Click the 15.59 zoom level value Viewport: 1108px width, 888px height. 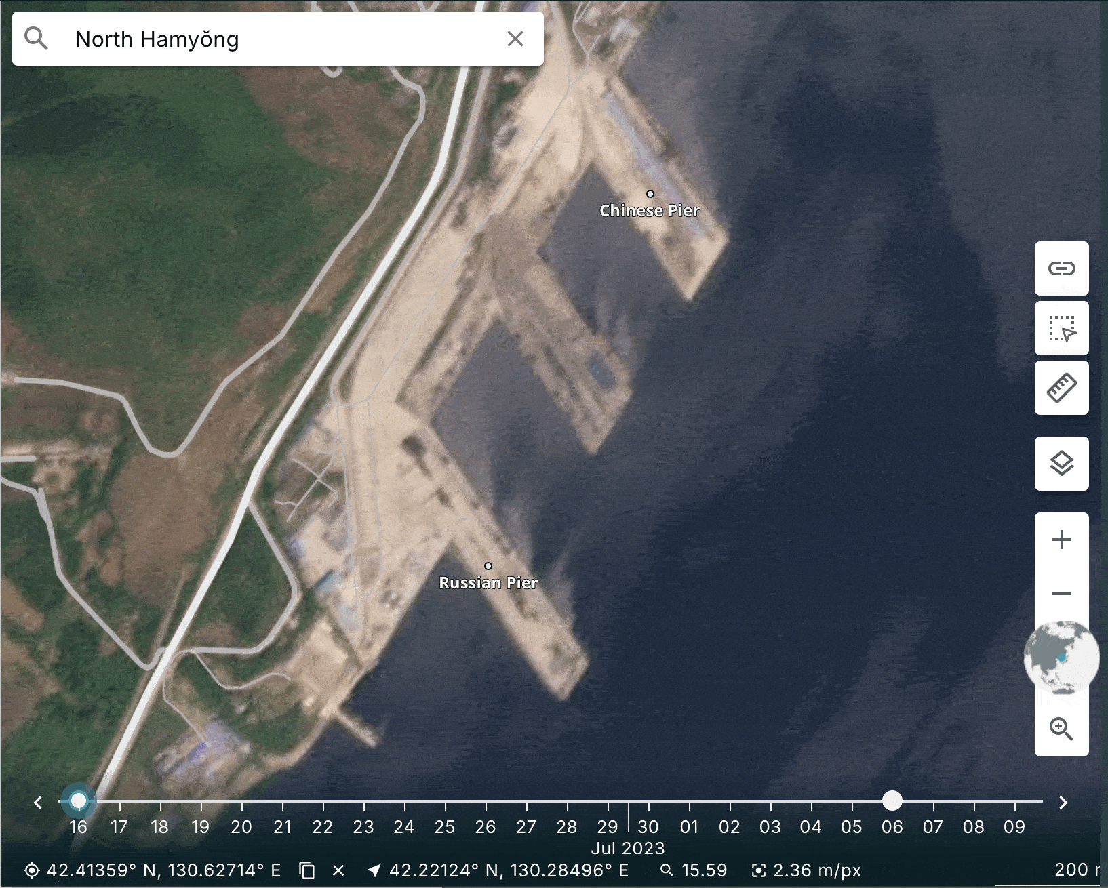tap(704, 870)
